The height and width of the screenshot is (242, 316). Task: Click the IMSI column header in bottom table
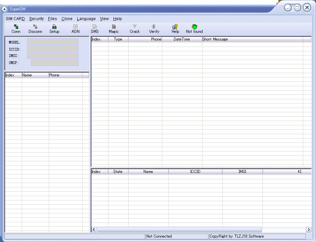(x=242, y=172)
